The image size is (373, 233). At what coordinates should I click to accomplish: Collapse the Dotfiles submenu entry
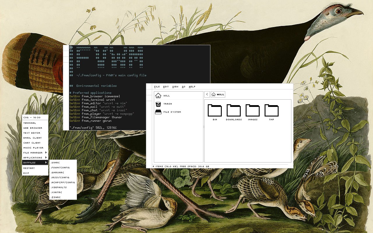[35, 163]
